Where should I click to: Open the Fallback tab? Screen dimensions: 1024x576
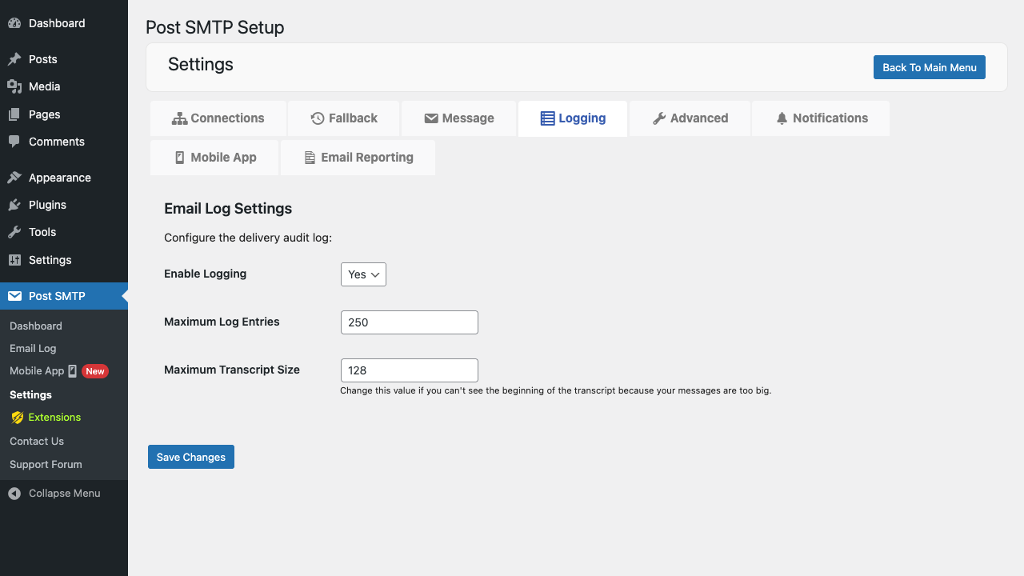(344, 118)
